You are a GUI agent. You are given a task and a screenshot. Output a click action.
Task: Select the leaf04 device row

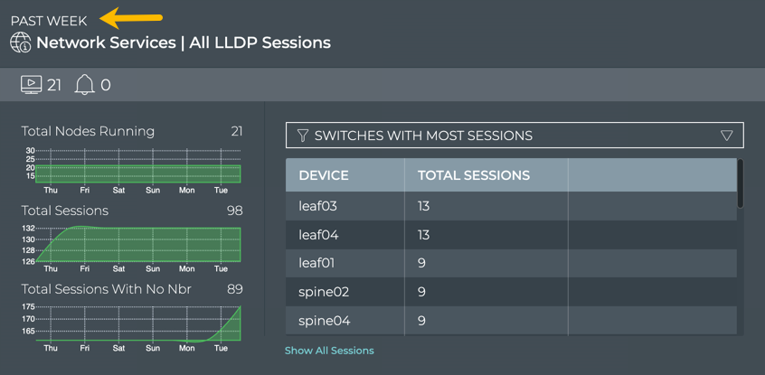[x=318, y=235]
